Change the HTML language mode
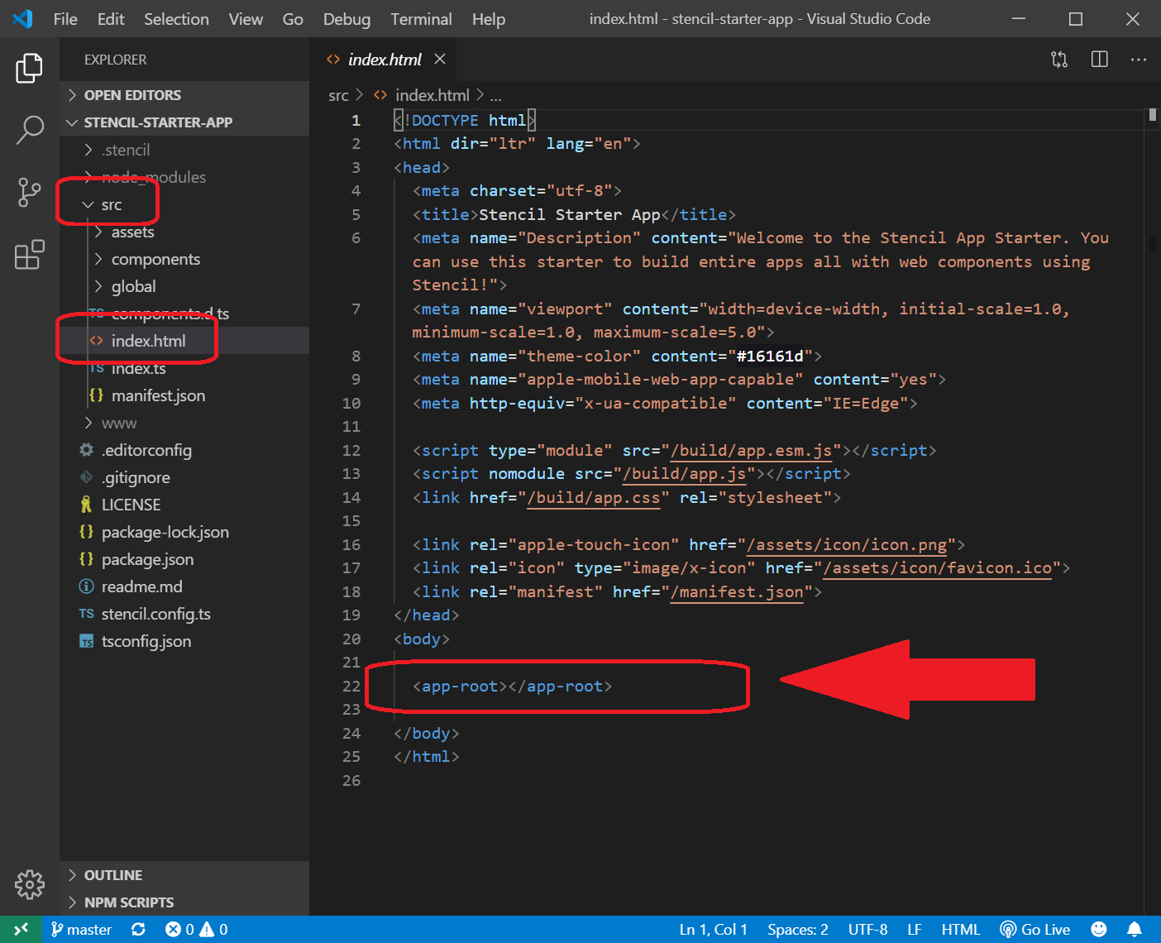 point(960,930)
